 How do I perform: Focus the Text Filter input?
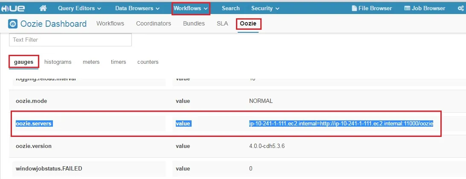click(x=70, y=40)
